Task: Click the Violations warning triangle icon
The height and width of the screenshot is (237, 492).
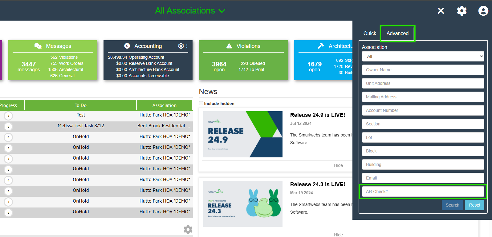Action: tap(229, 46)
